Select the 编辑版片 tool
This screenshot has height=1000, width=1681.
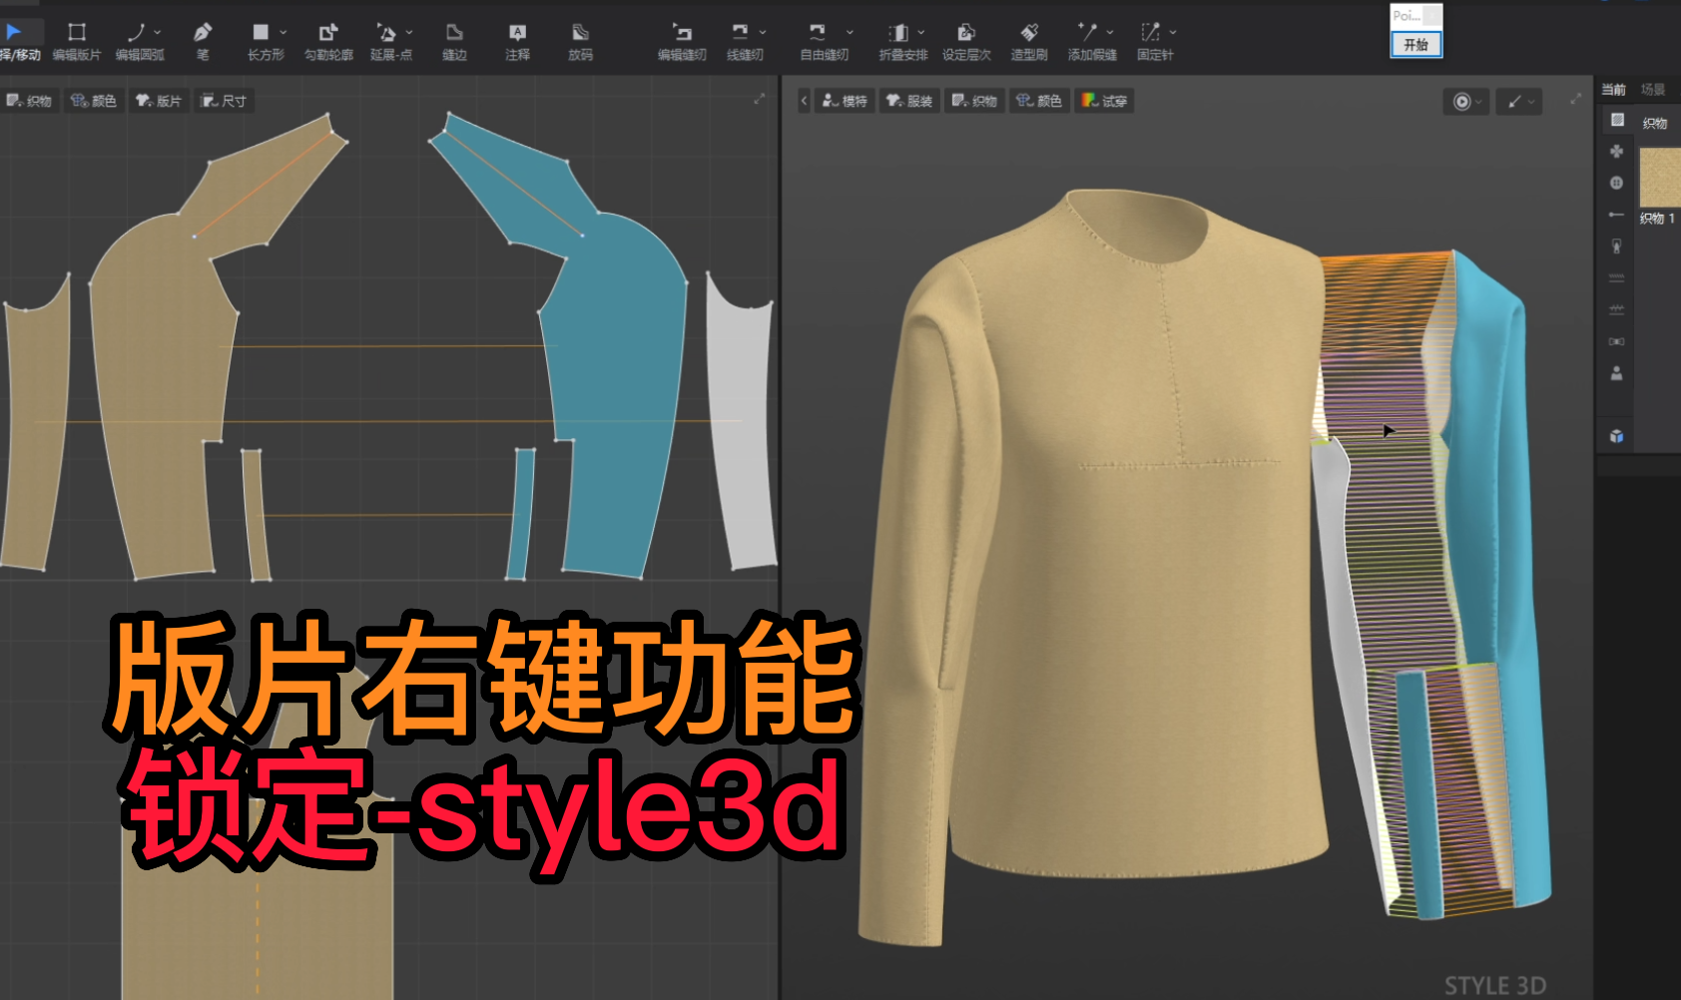(x=77, y=42)
